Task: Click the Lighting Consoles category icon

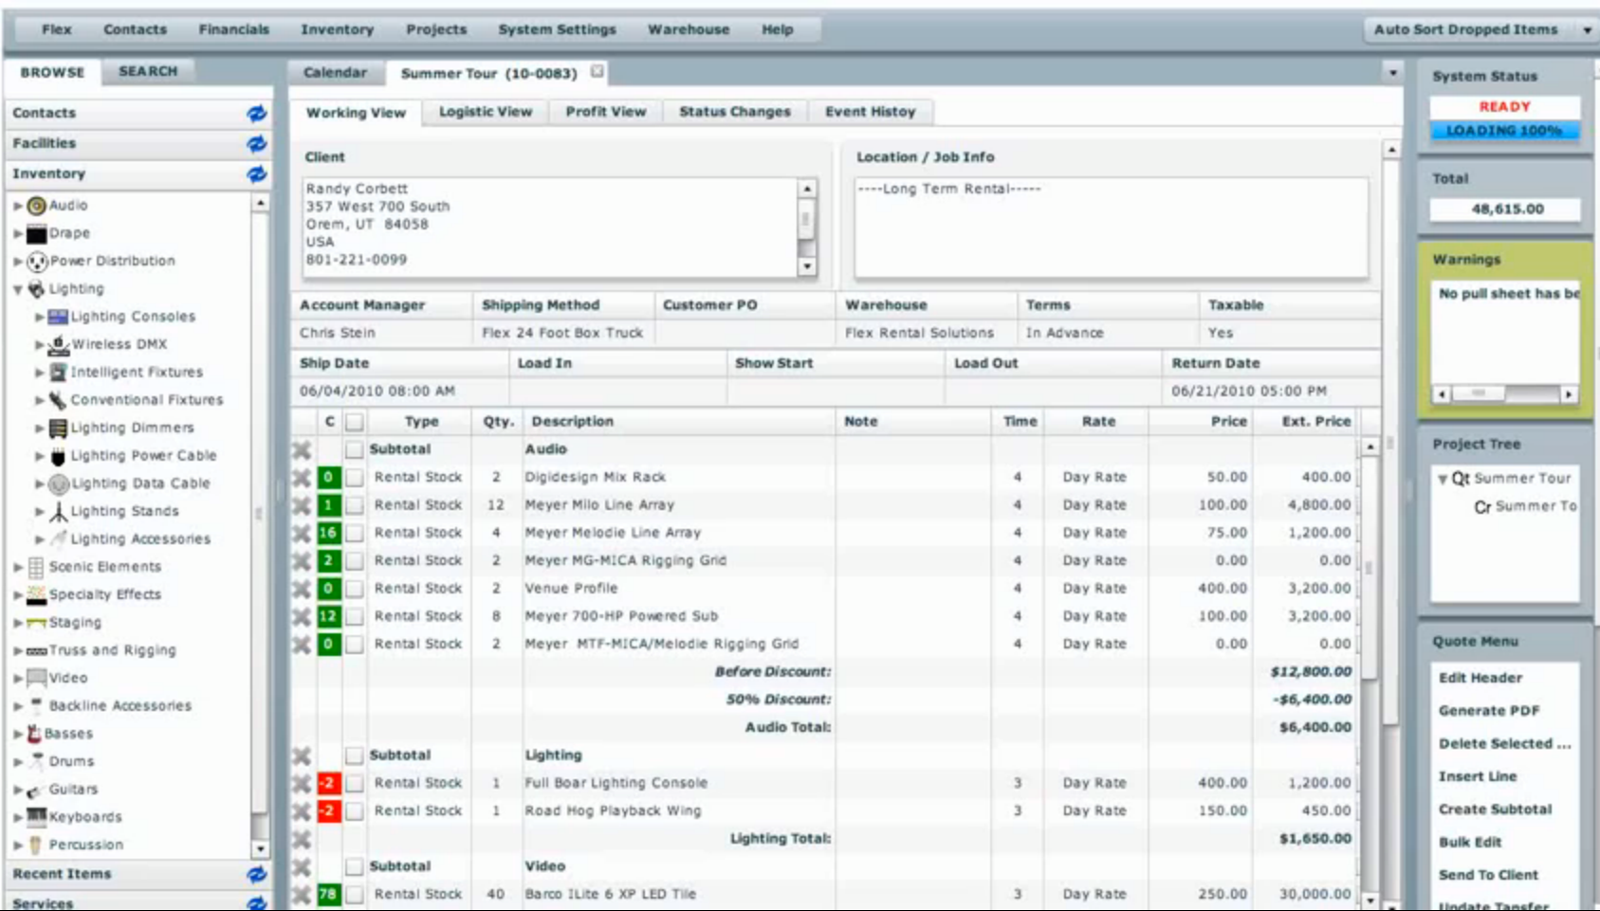Action: click(x=58, y=317)
